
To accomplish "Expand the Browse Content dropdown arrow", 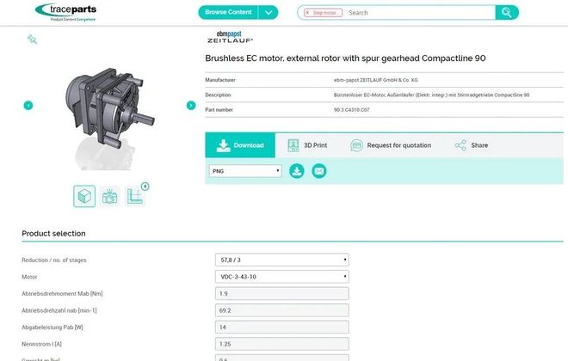I will (x=269, y=12).
